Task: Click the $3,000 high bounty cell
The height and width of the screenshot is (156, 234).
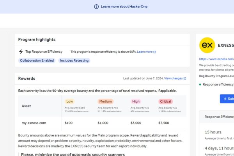Action: pyautogui.click(x=136, y=123)
